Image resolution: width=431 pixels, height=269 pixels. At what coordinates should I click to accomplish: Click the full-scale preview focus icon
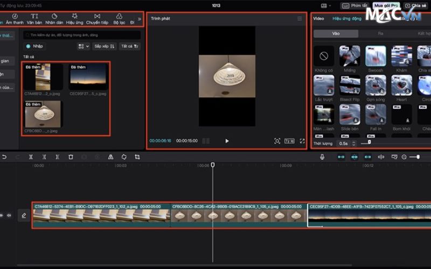tap(277, 141)
